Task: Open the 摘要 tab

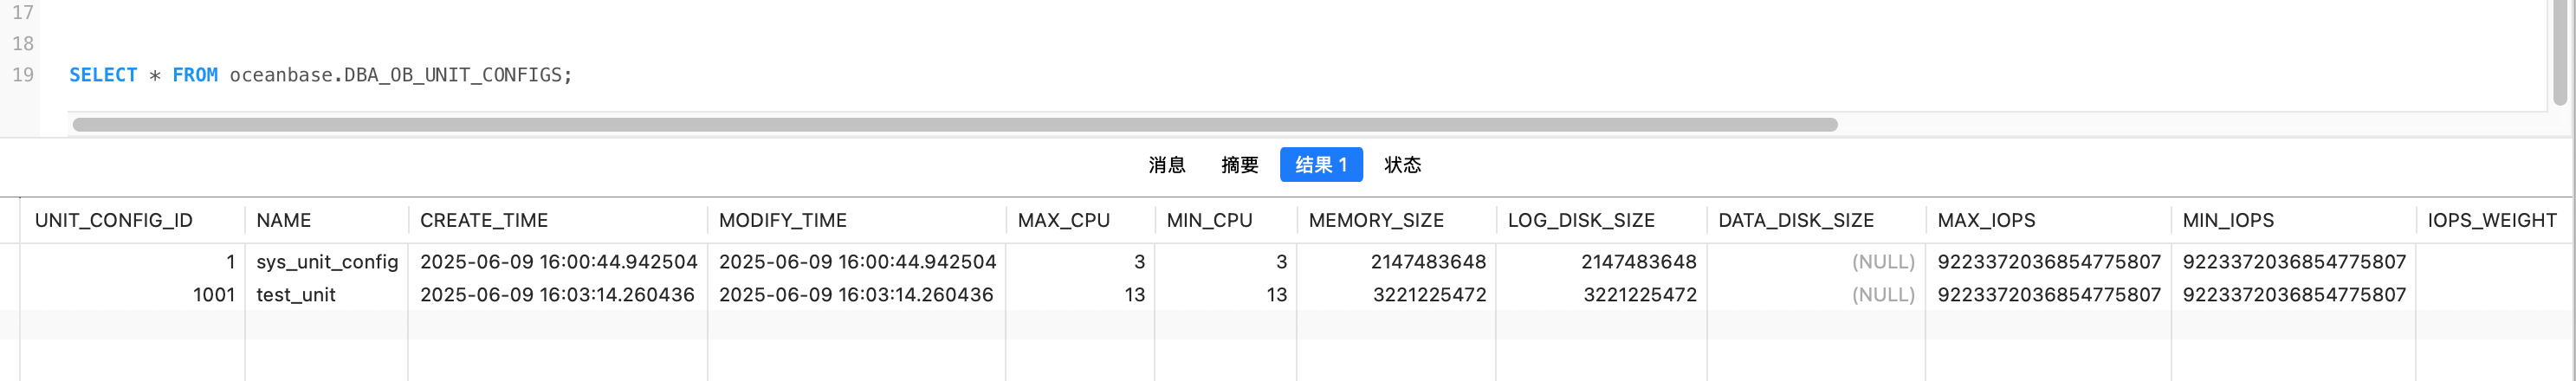Action: click(x=1239, y=165)
